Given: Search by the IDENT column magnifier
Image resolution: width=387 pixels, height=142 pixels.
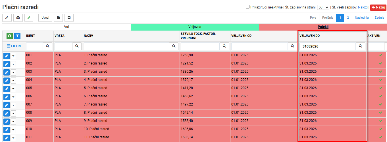Looking at the screenshot, I should click(47, 46).
